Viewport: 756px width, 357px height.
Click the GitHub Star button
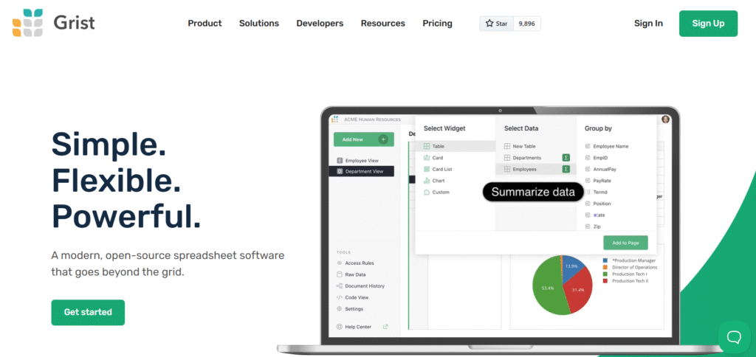496,24
